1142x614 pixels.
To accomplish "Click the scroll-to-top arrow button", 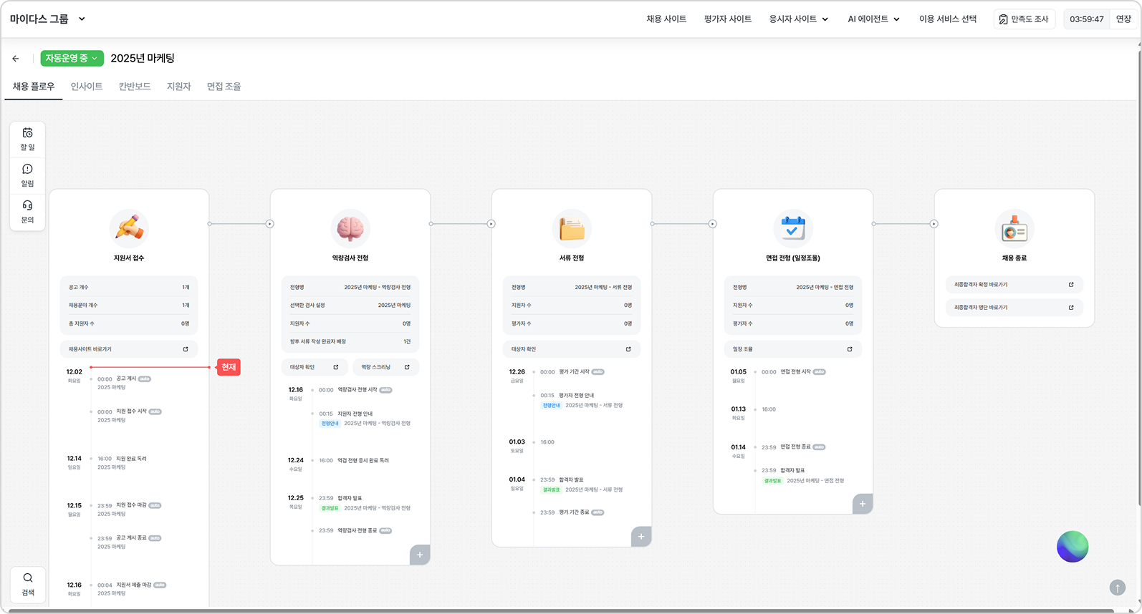I will coord(1117,588).
